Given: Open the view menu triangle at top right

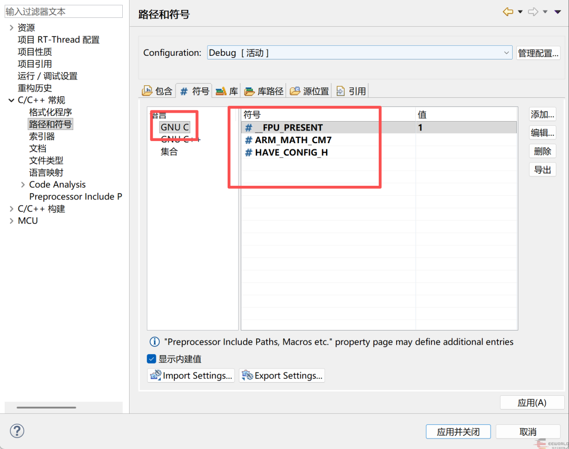Looking at the screenshot, I should [x=558, y=12].
